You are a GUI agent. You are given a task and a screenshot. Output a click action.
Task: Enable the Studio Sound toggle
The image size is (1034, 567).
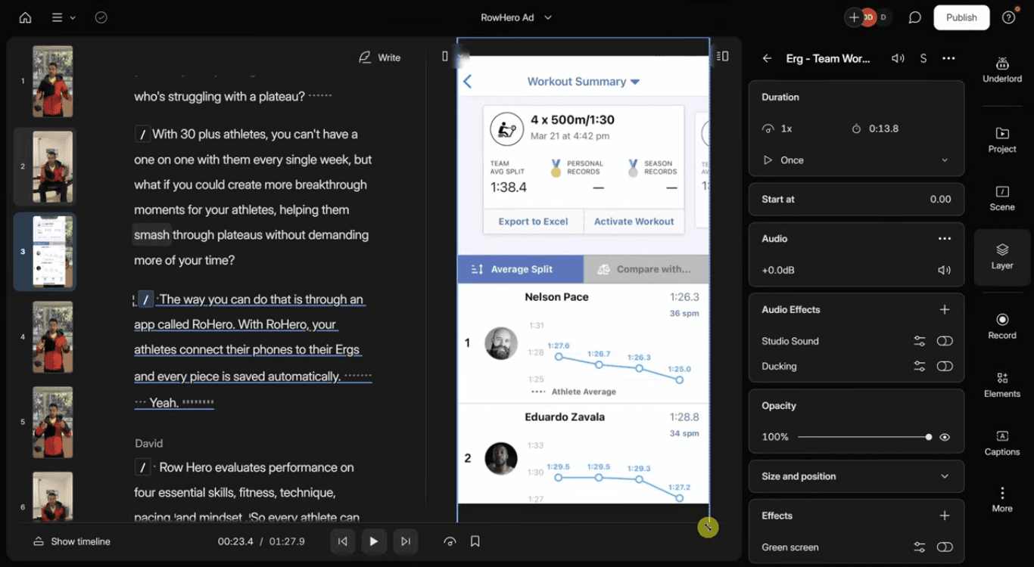click(945, 341)
